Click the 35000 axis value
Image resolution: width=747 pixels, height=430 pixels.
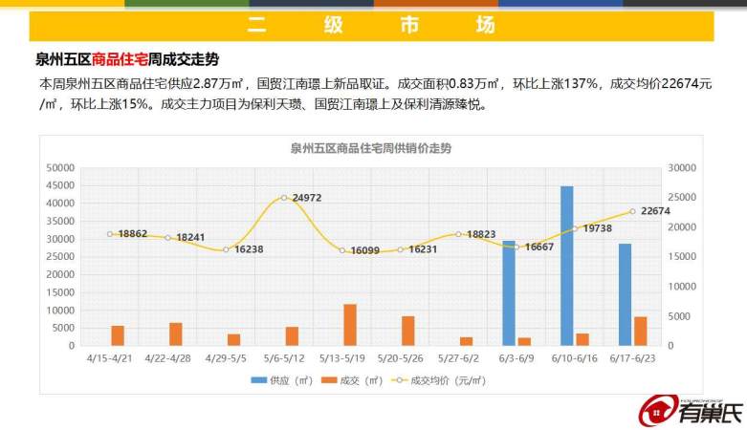(60, 221)
